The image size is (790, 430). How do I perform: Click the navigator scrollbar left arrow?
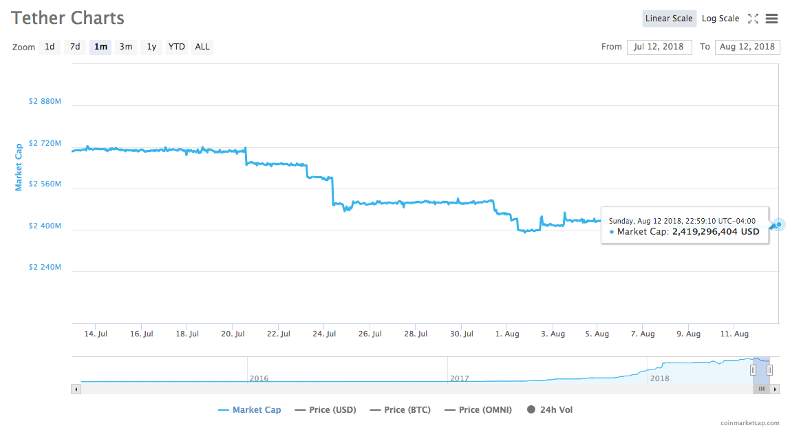coord(76,389)
